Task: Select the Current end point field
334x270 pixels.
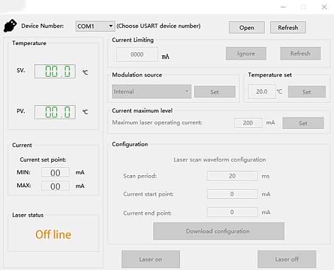Action: 232,212
